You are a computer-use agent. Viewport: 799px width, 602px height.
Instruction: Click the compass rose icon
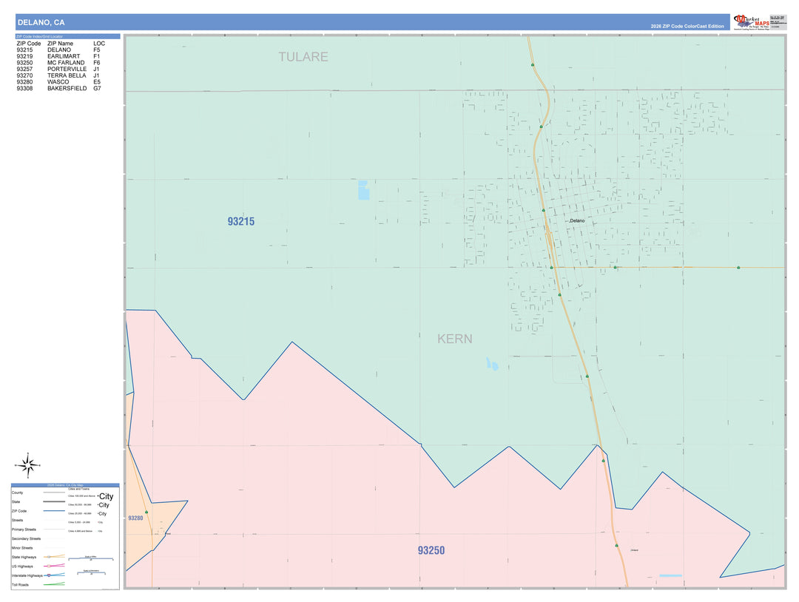pyautogui.click(x=27, y=465)
